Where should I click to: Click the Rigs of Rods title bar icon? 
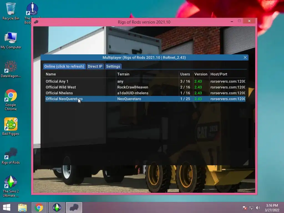(x=36, y=22)
